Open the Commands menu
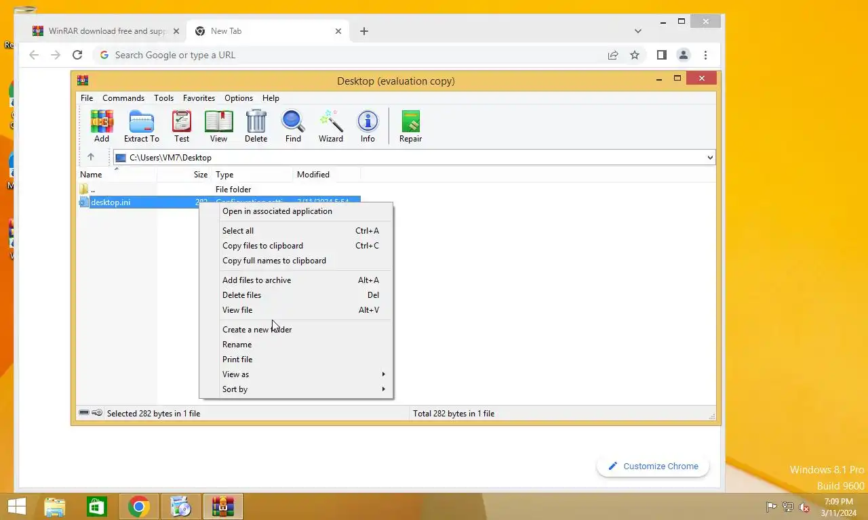The image size is (868, 520). 123,98
